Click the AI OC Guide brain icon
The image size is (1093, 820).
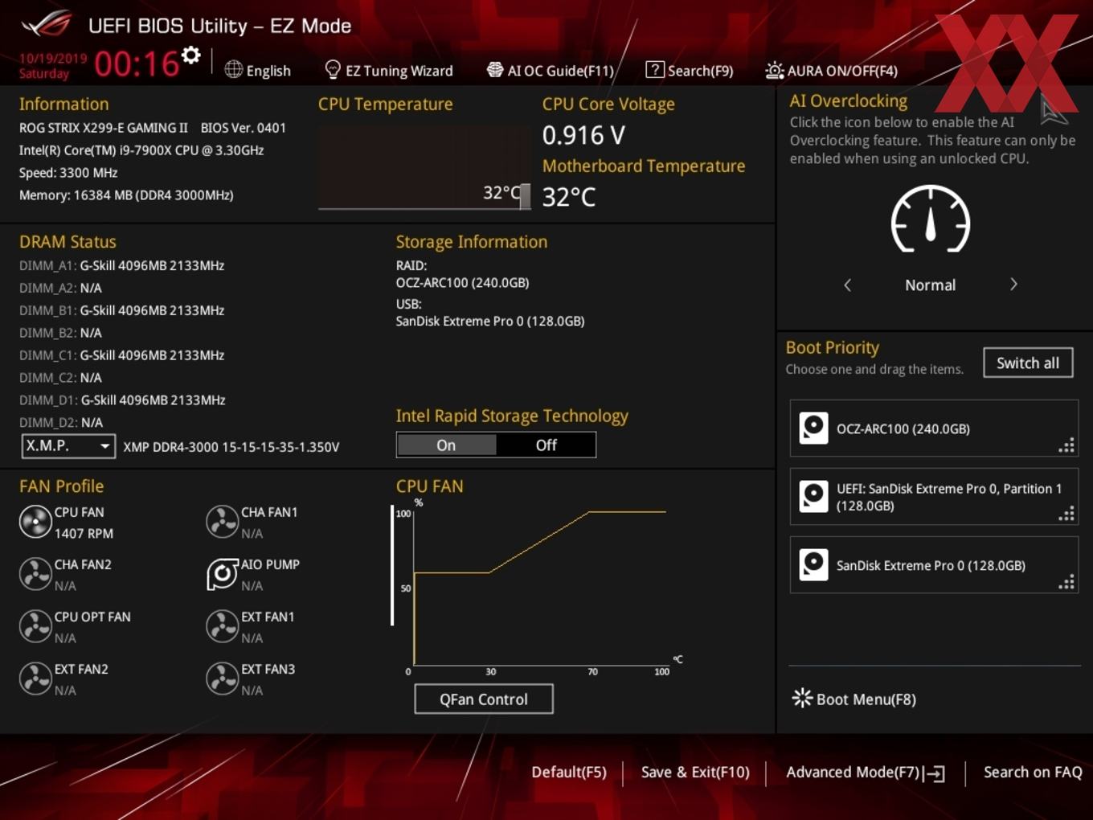495,70
